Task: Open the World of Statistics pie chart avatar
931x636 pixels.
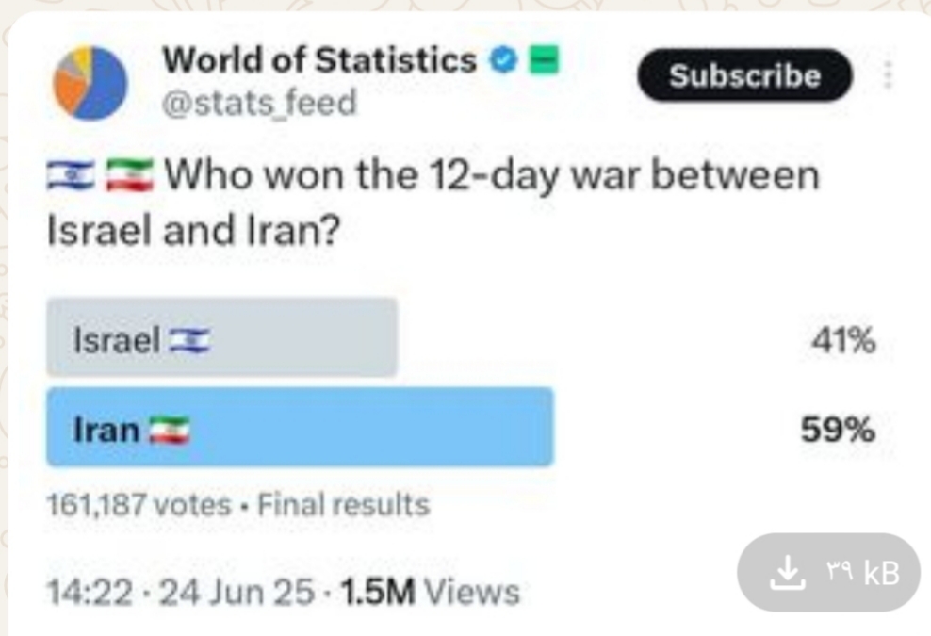Action: [90, 83]
